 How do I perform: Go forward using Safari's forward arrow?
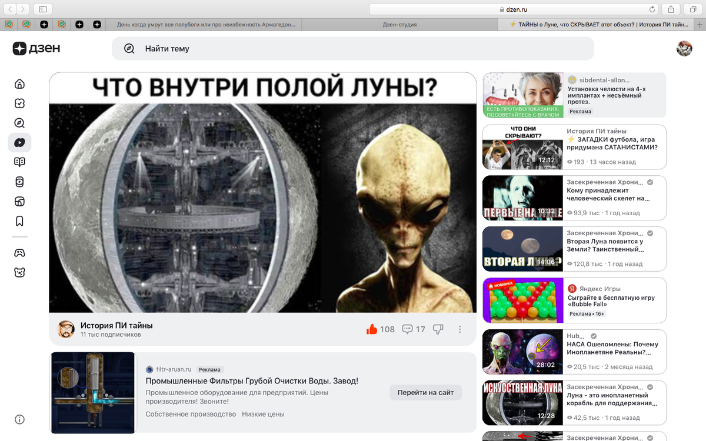point(24,9)
